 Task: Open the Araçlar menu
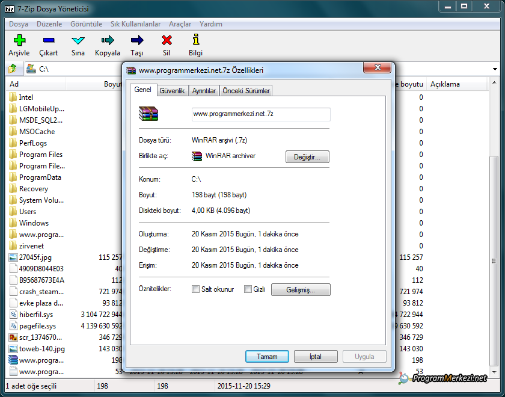pyautogui.click(x=180, y=24)
